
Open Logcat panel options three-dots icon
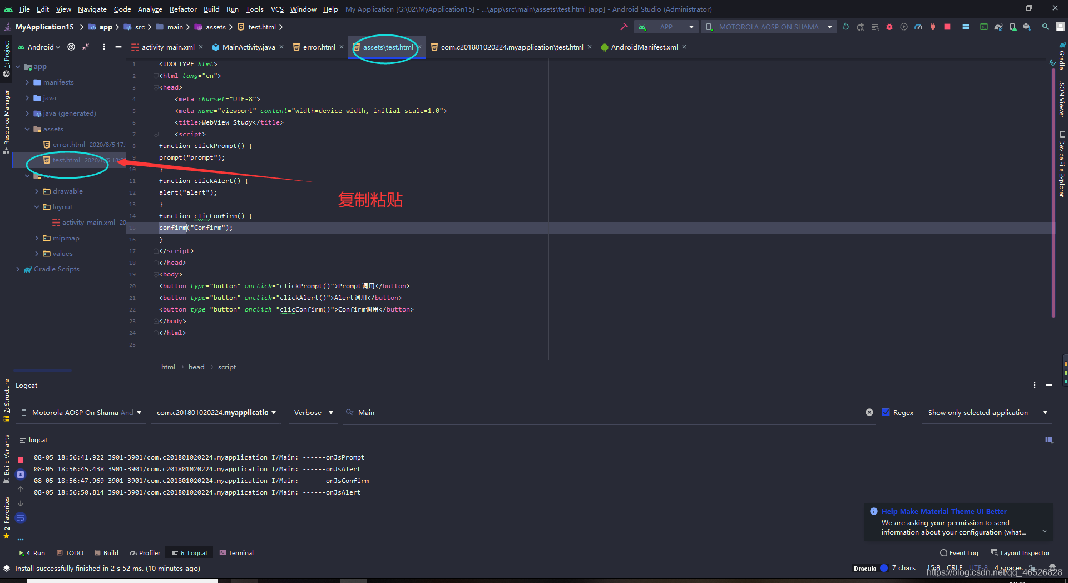[1035, 385]
